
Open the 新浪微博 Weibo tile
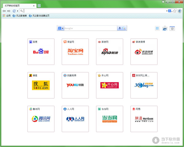point(144,52)
